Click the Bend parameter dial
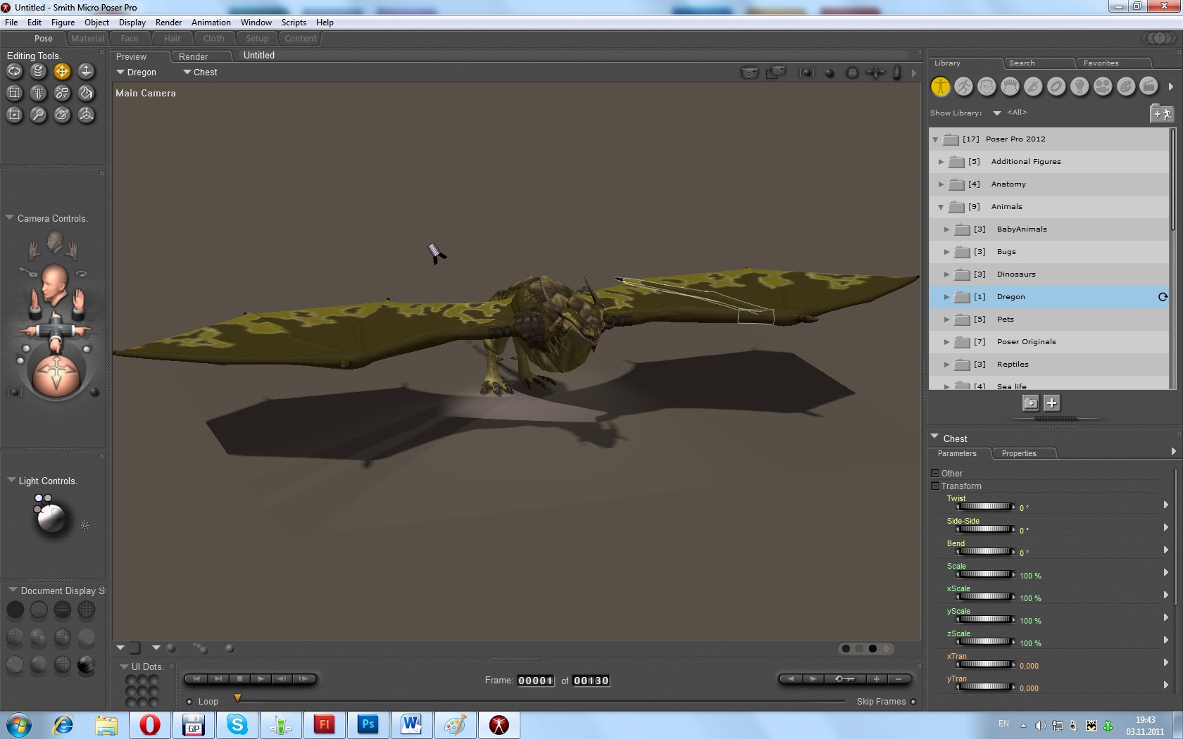This screenshot has width=1183, height=739. pyautogui.click(x=985, y=552)
